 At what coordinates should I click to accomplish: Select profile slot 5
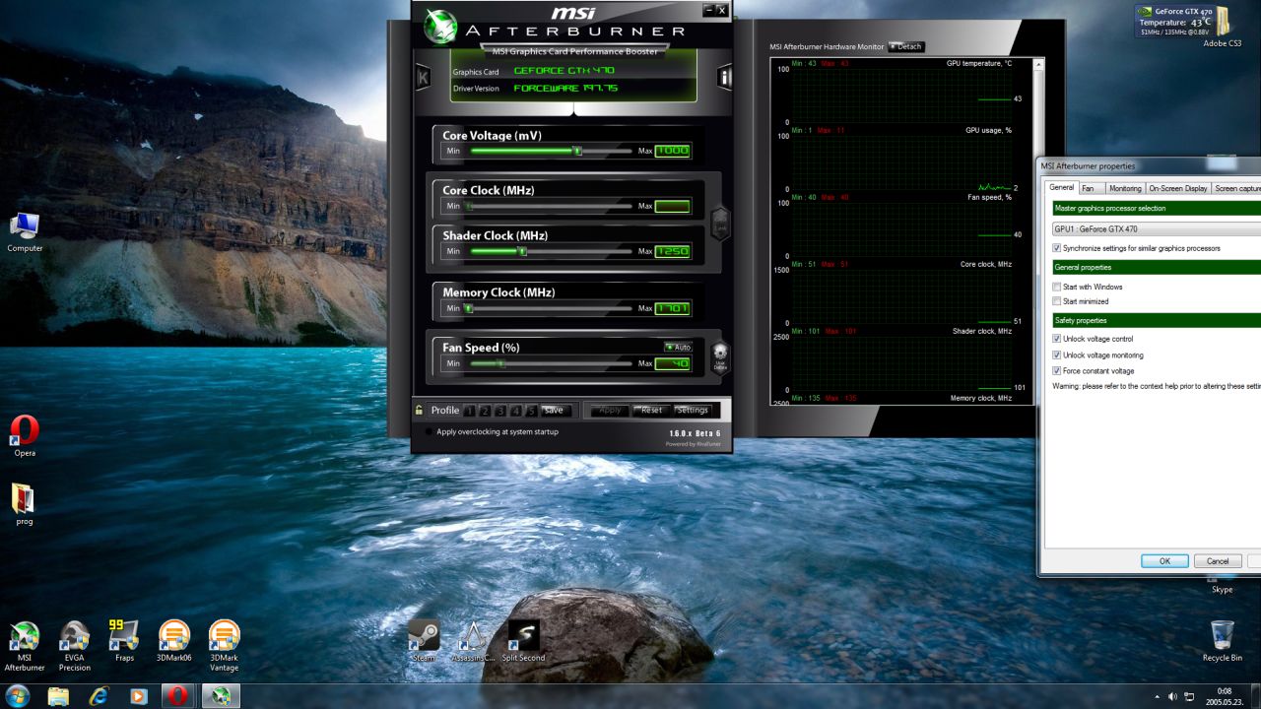(x=532, y=411)
